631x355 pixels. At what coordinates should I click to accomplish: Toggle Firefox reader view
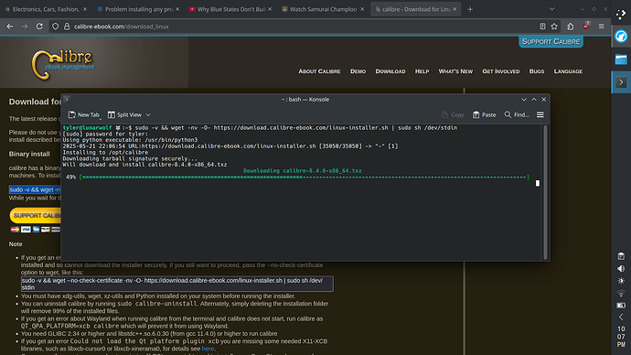tap(542, 27)
